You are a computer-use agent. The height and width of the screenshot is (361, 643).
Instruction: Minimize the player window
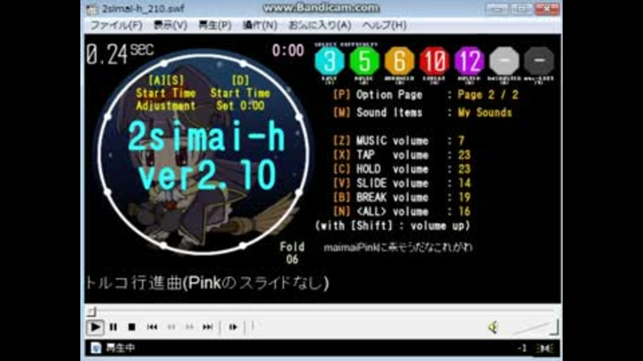[x=497, y=9]
